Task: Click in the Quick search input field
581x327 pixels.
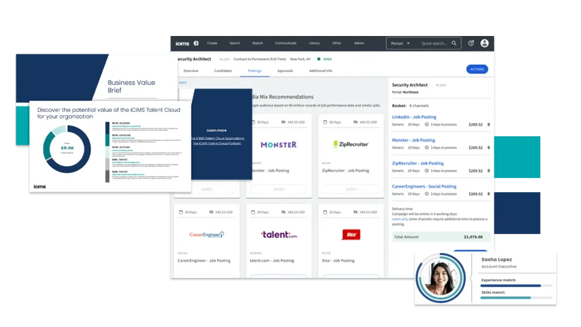Action: [434, 43]
